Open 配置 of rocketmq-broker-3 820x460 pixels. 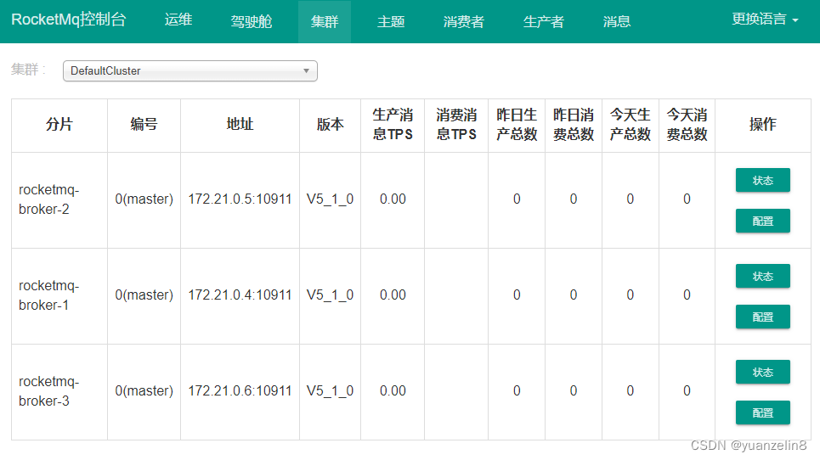(762, 413)
